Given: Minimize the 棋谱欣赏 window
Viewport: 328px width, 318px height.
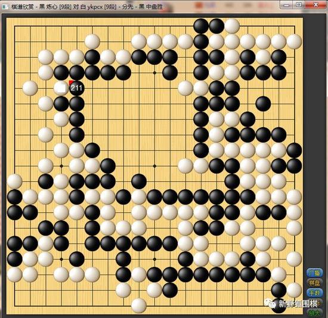Looking at the screenshot, I should pos(286,5).
